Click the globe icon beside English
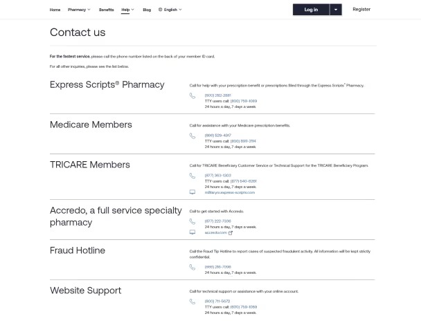The width and height of the screenshot is (421, 332). click(x=161, y=10)
